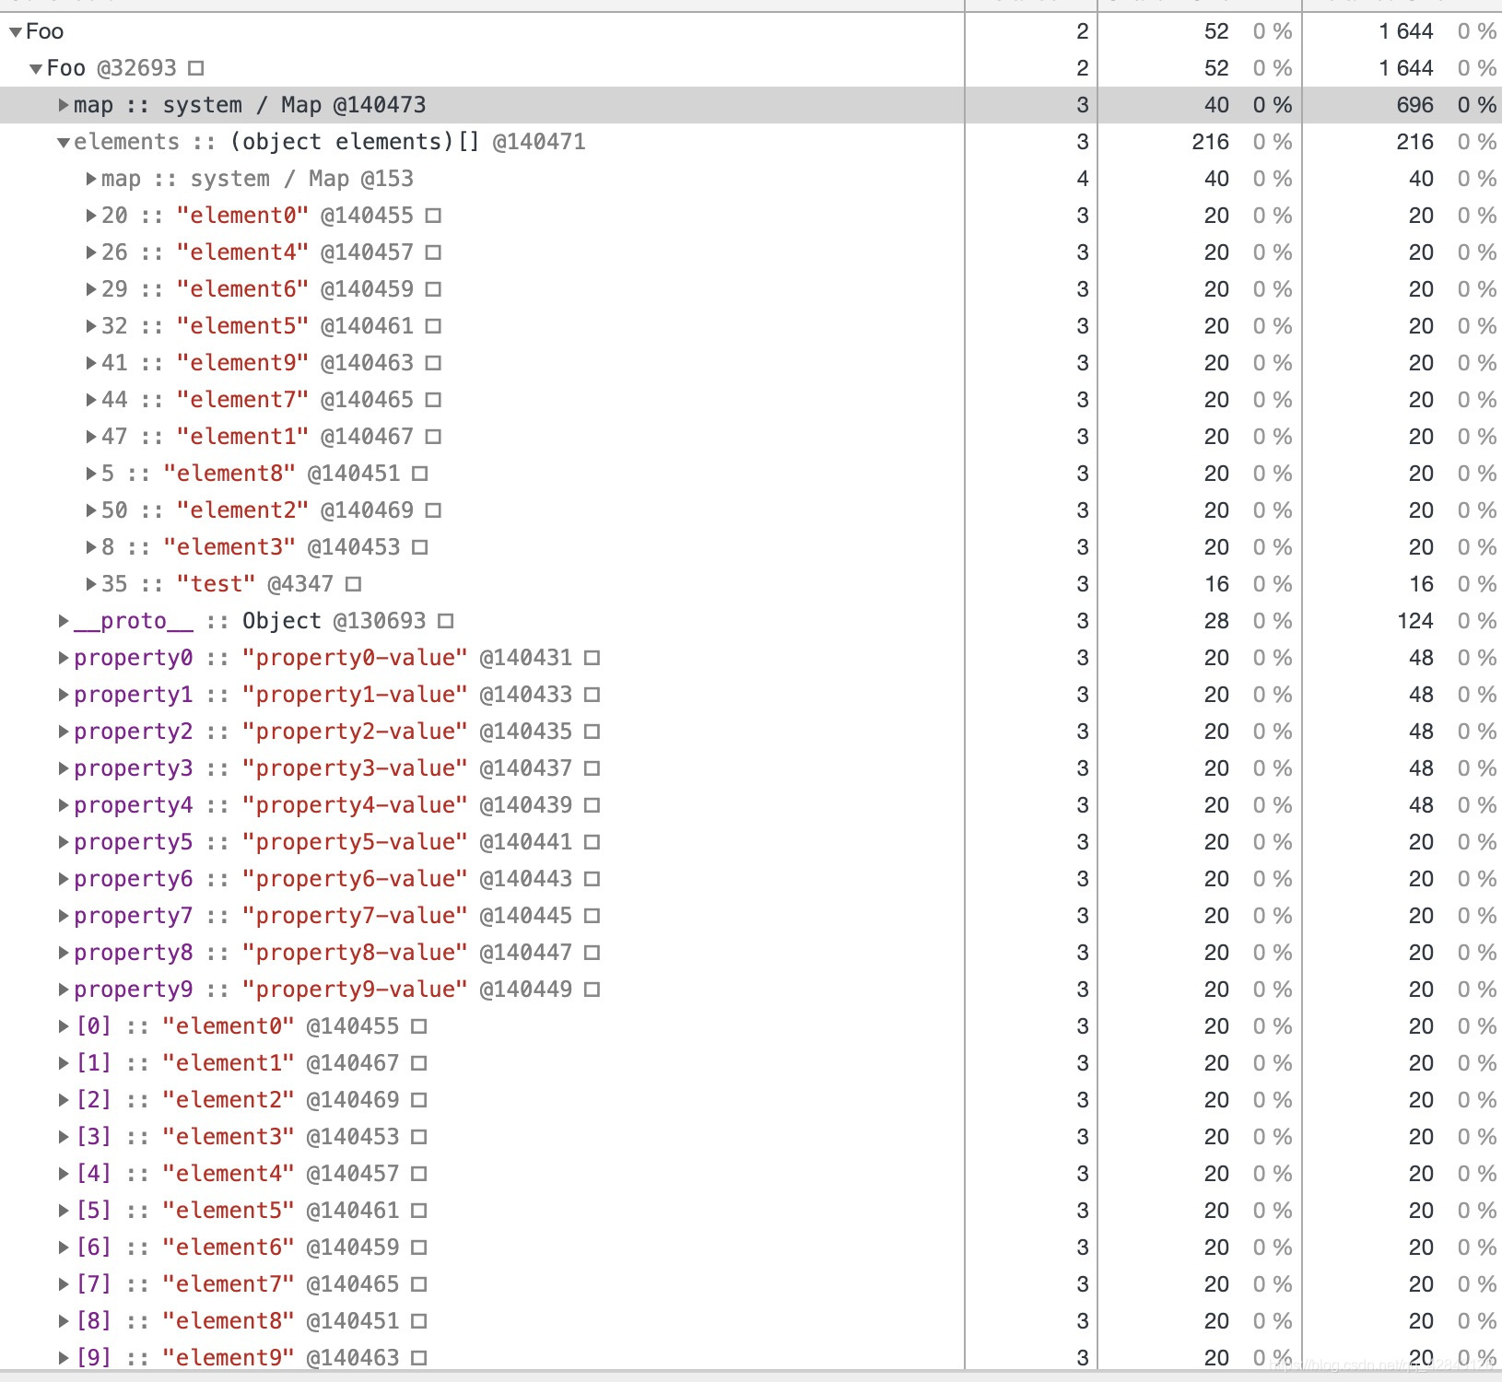The width and height of the screenshot is (1502, 1382).
Task: Click the square icon after property0-value @140431
Action: click(593, 658)
